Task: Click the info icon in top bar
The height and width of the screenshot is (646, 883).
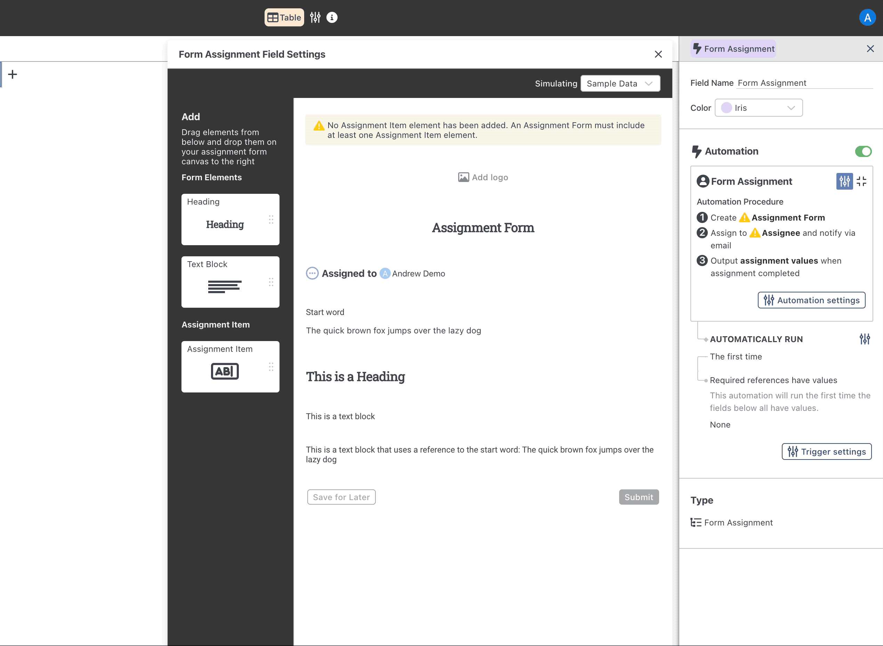Action: 332,18
